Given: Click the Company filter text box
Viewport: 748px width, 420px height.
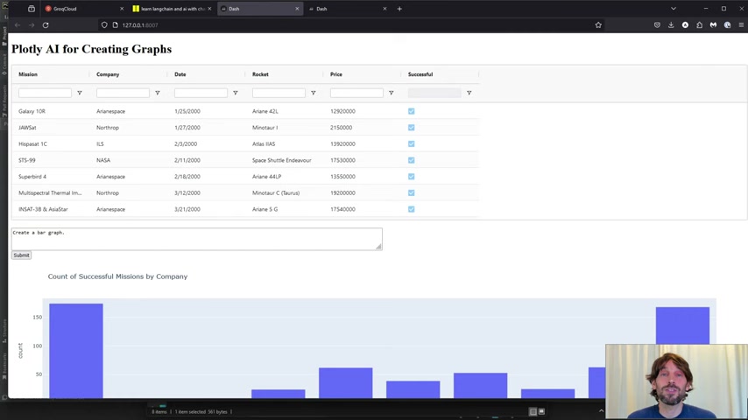Looking at the screenshot, I should [123, 93].
